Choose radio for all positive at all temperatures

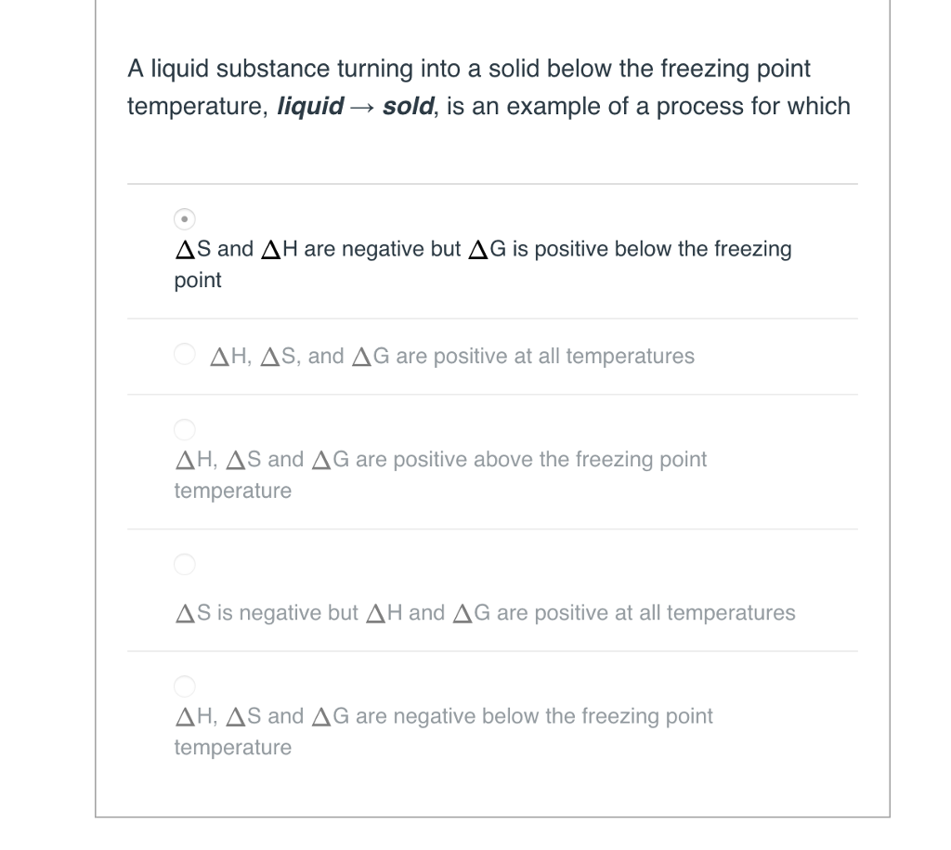tap(185, 354)
